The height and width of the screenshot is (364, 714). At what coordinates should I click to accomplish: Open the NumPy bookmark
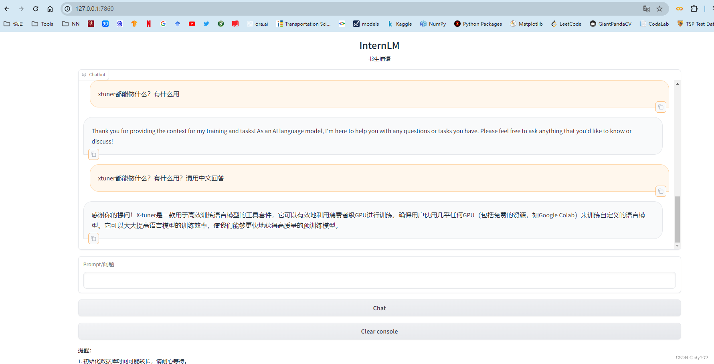(433, 24)
